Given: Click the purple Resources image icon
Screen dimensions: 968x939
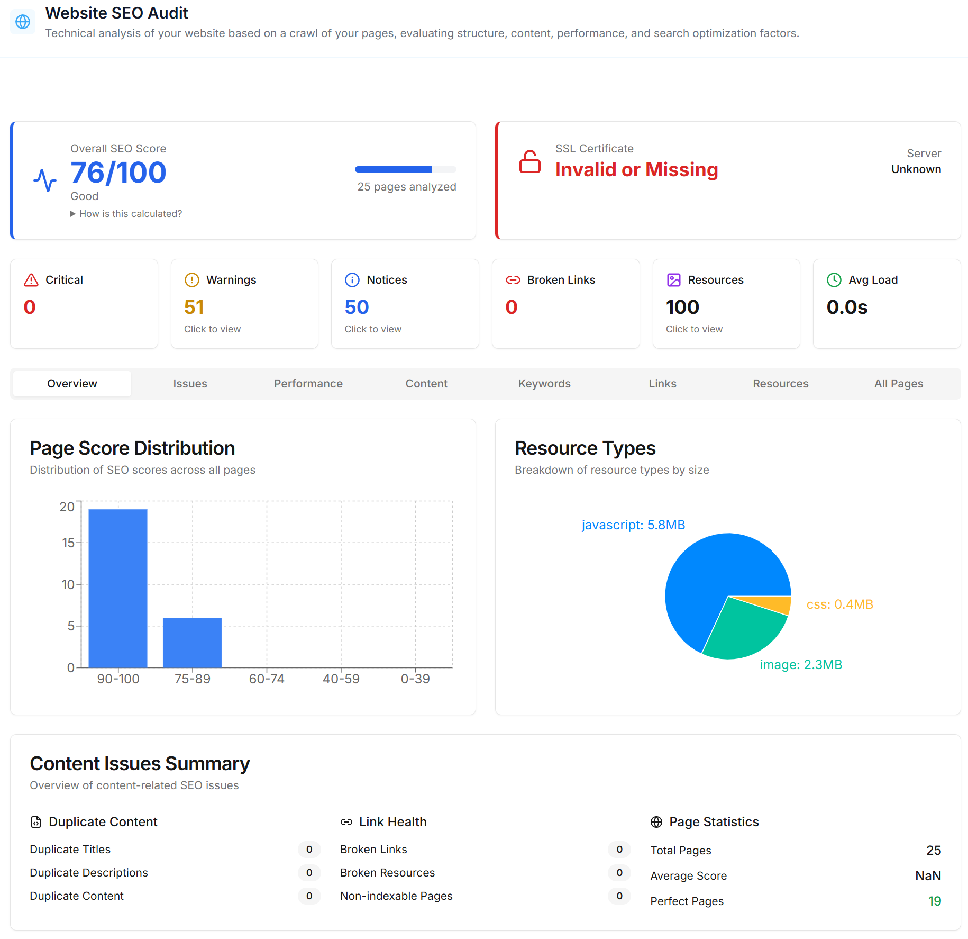Looking at the screenshot, I should point(673,280).
